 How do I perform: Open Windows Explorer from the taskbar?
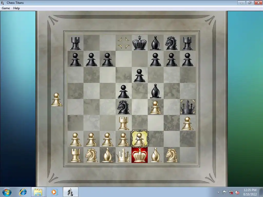(x=38, y=192)
